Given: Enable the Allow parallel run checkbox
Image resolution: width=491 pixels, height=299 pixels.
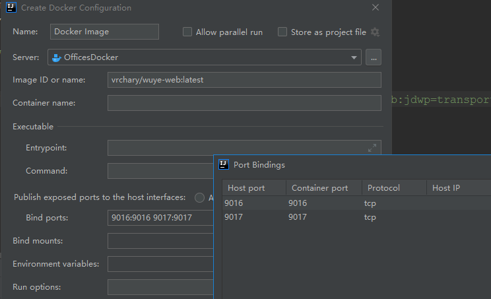Looking at the screenshot, I should [187, 32].
